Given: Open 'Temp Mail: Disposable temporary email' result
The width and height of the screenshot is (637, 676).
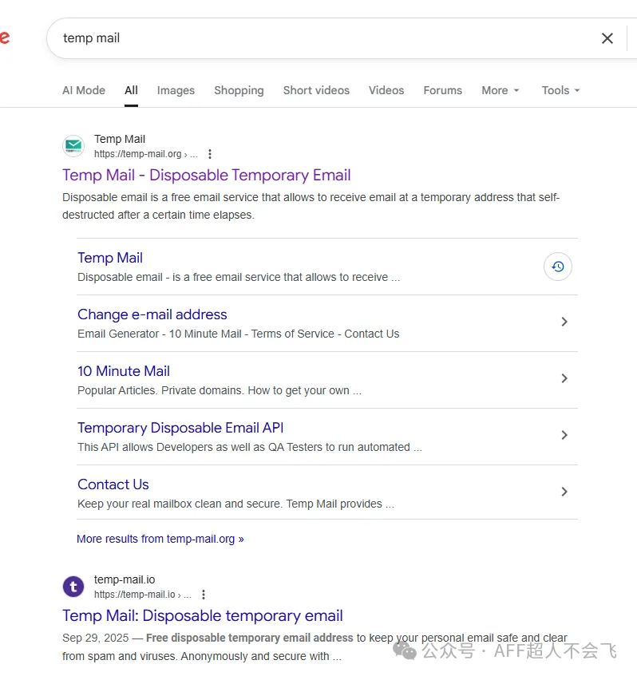Looking at the screenshot, I should [x=203, y=616].
